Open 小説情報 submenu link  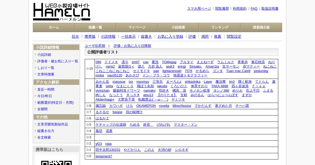click(108, 37)
